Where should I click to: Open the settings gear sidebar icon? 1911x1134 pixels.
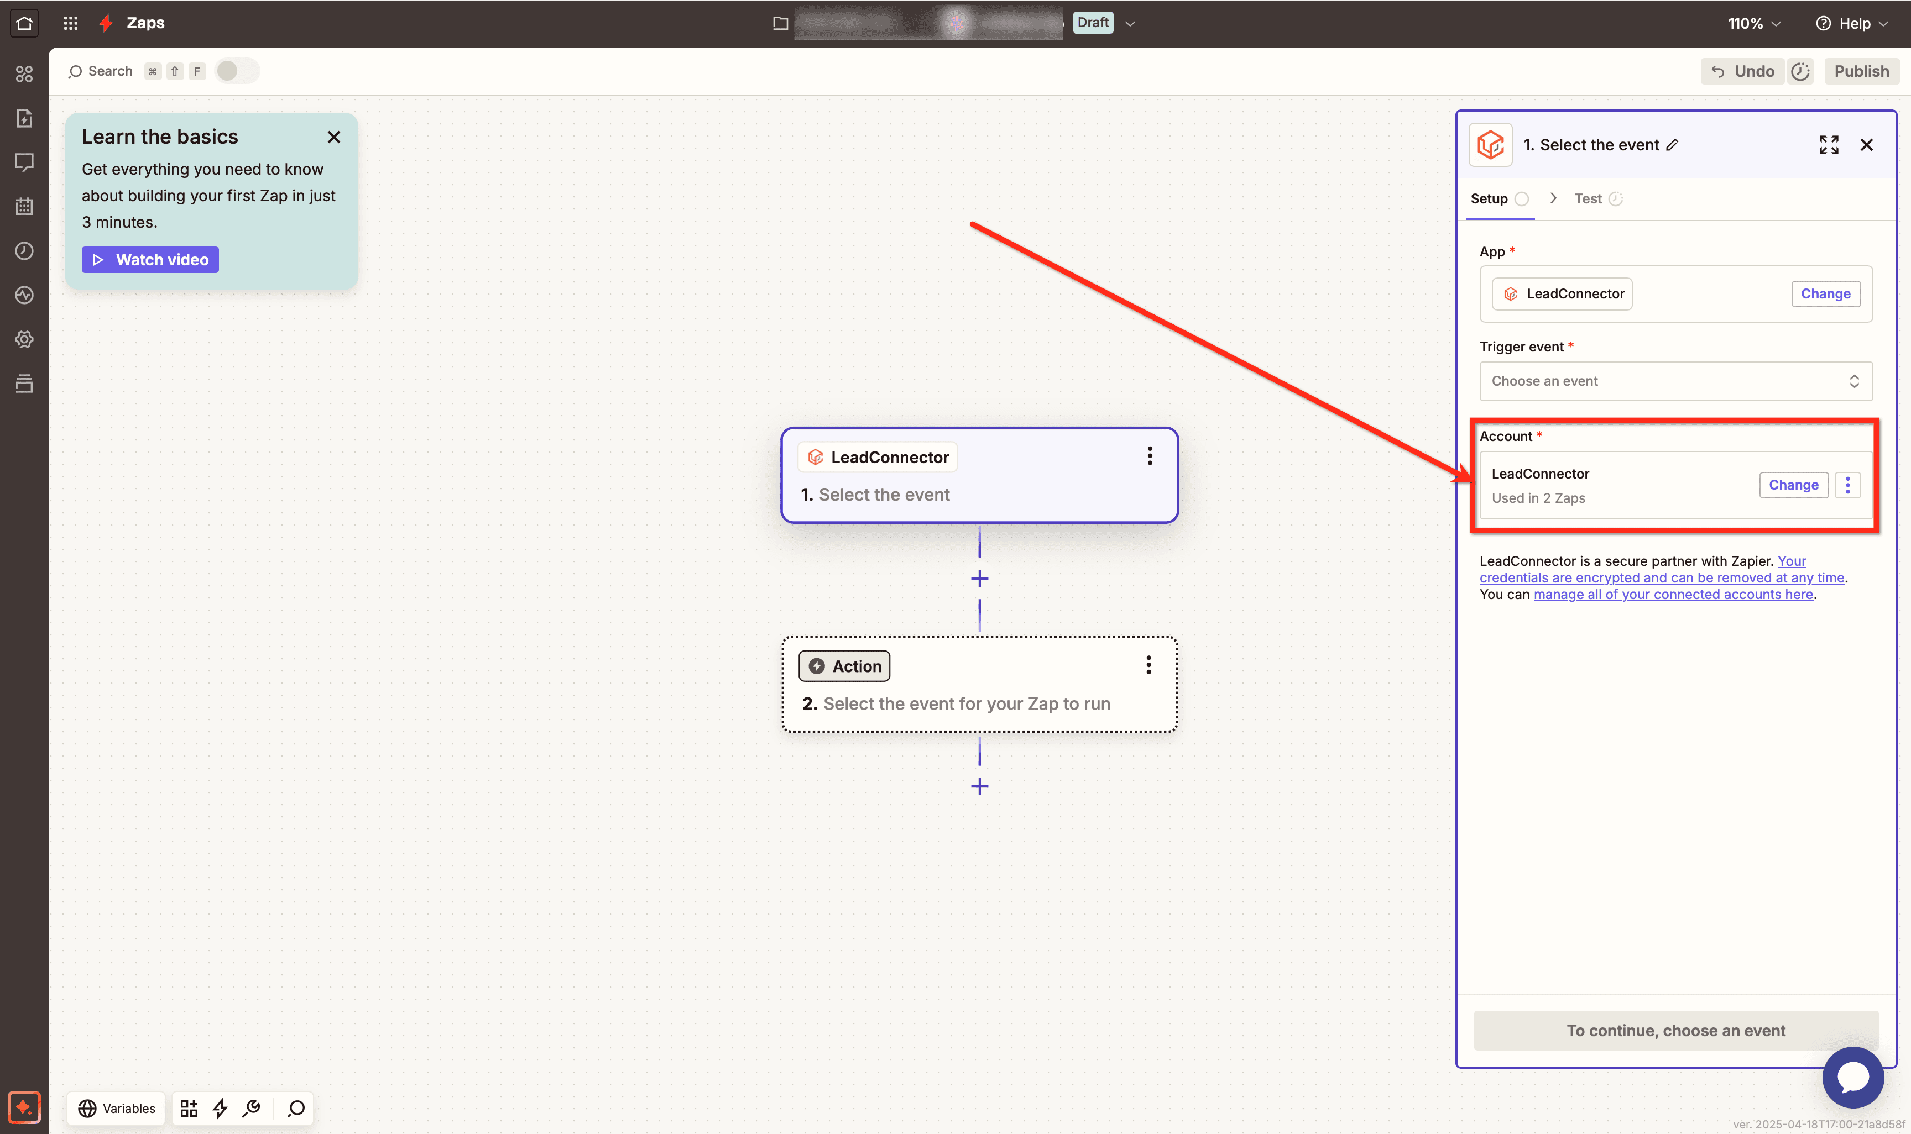point(24,339)
